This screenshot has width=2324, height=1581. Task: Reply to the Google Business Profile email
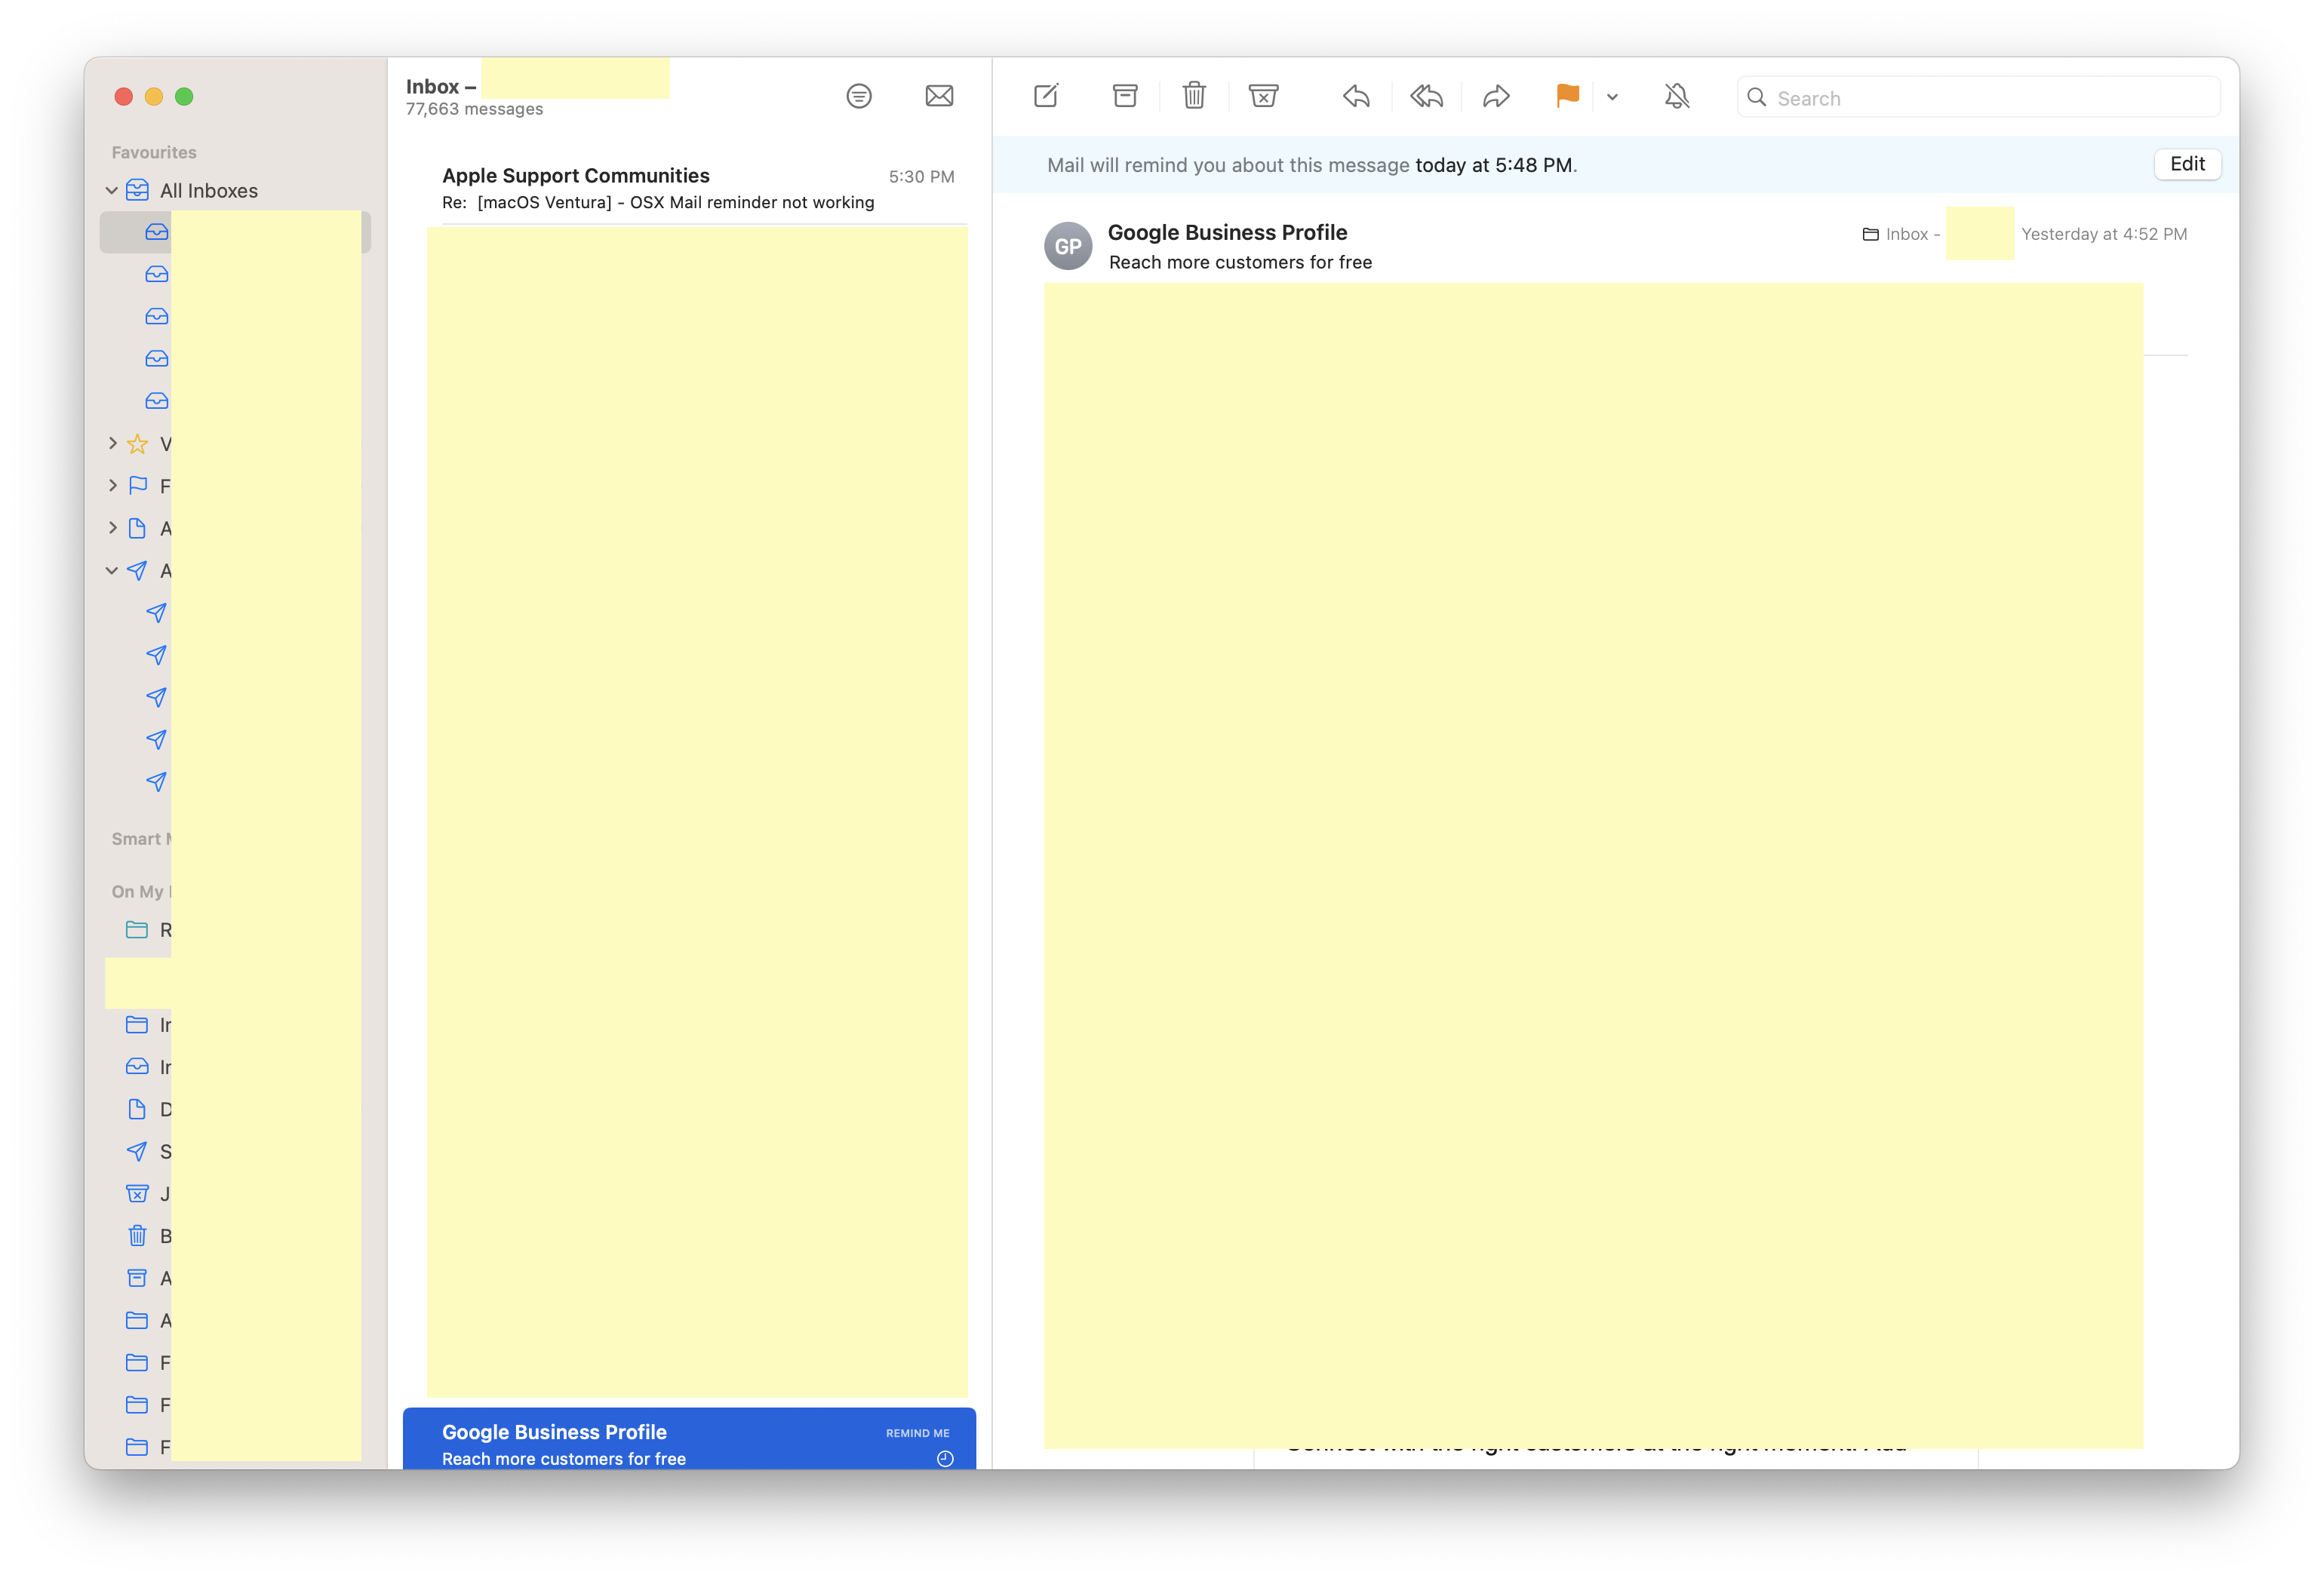(x=1356, y=96)
